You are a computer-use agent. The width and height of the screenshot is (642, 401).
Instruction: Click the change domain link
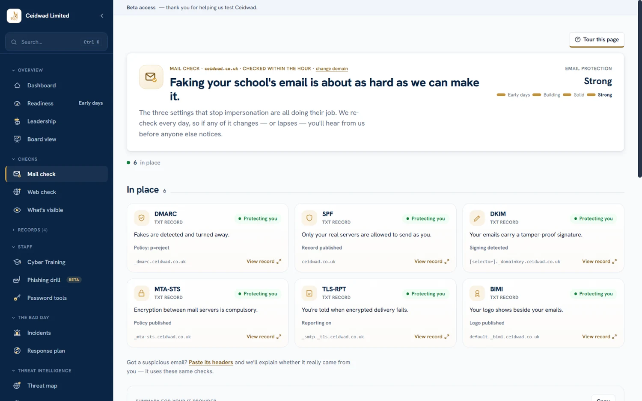click(x=332, y=69)
